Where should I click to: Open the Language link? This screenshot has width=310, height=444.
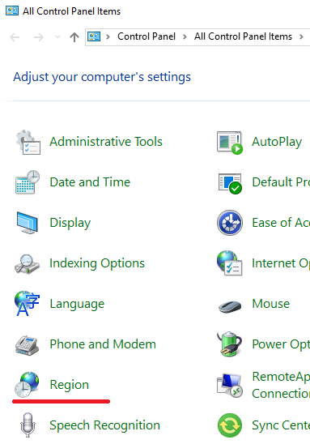click(x=77, y=304)
